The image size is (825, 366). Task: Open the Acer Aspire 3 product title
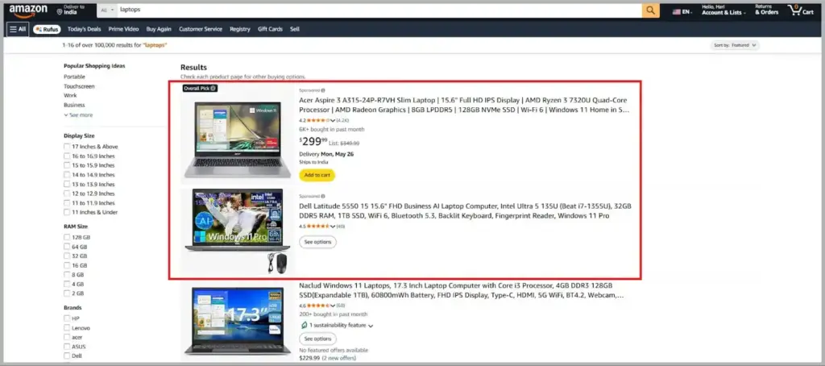(x=464, y=105)
